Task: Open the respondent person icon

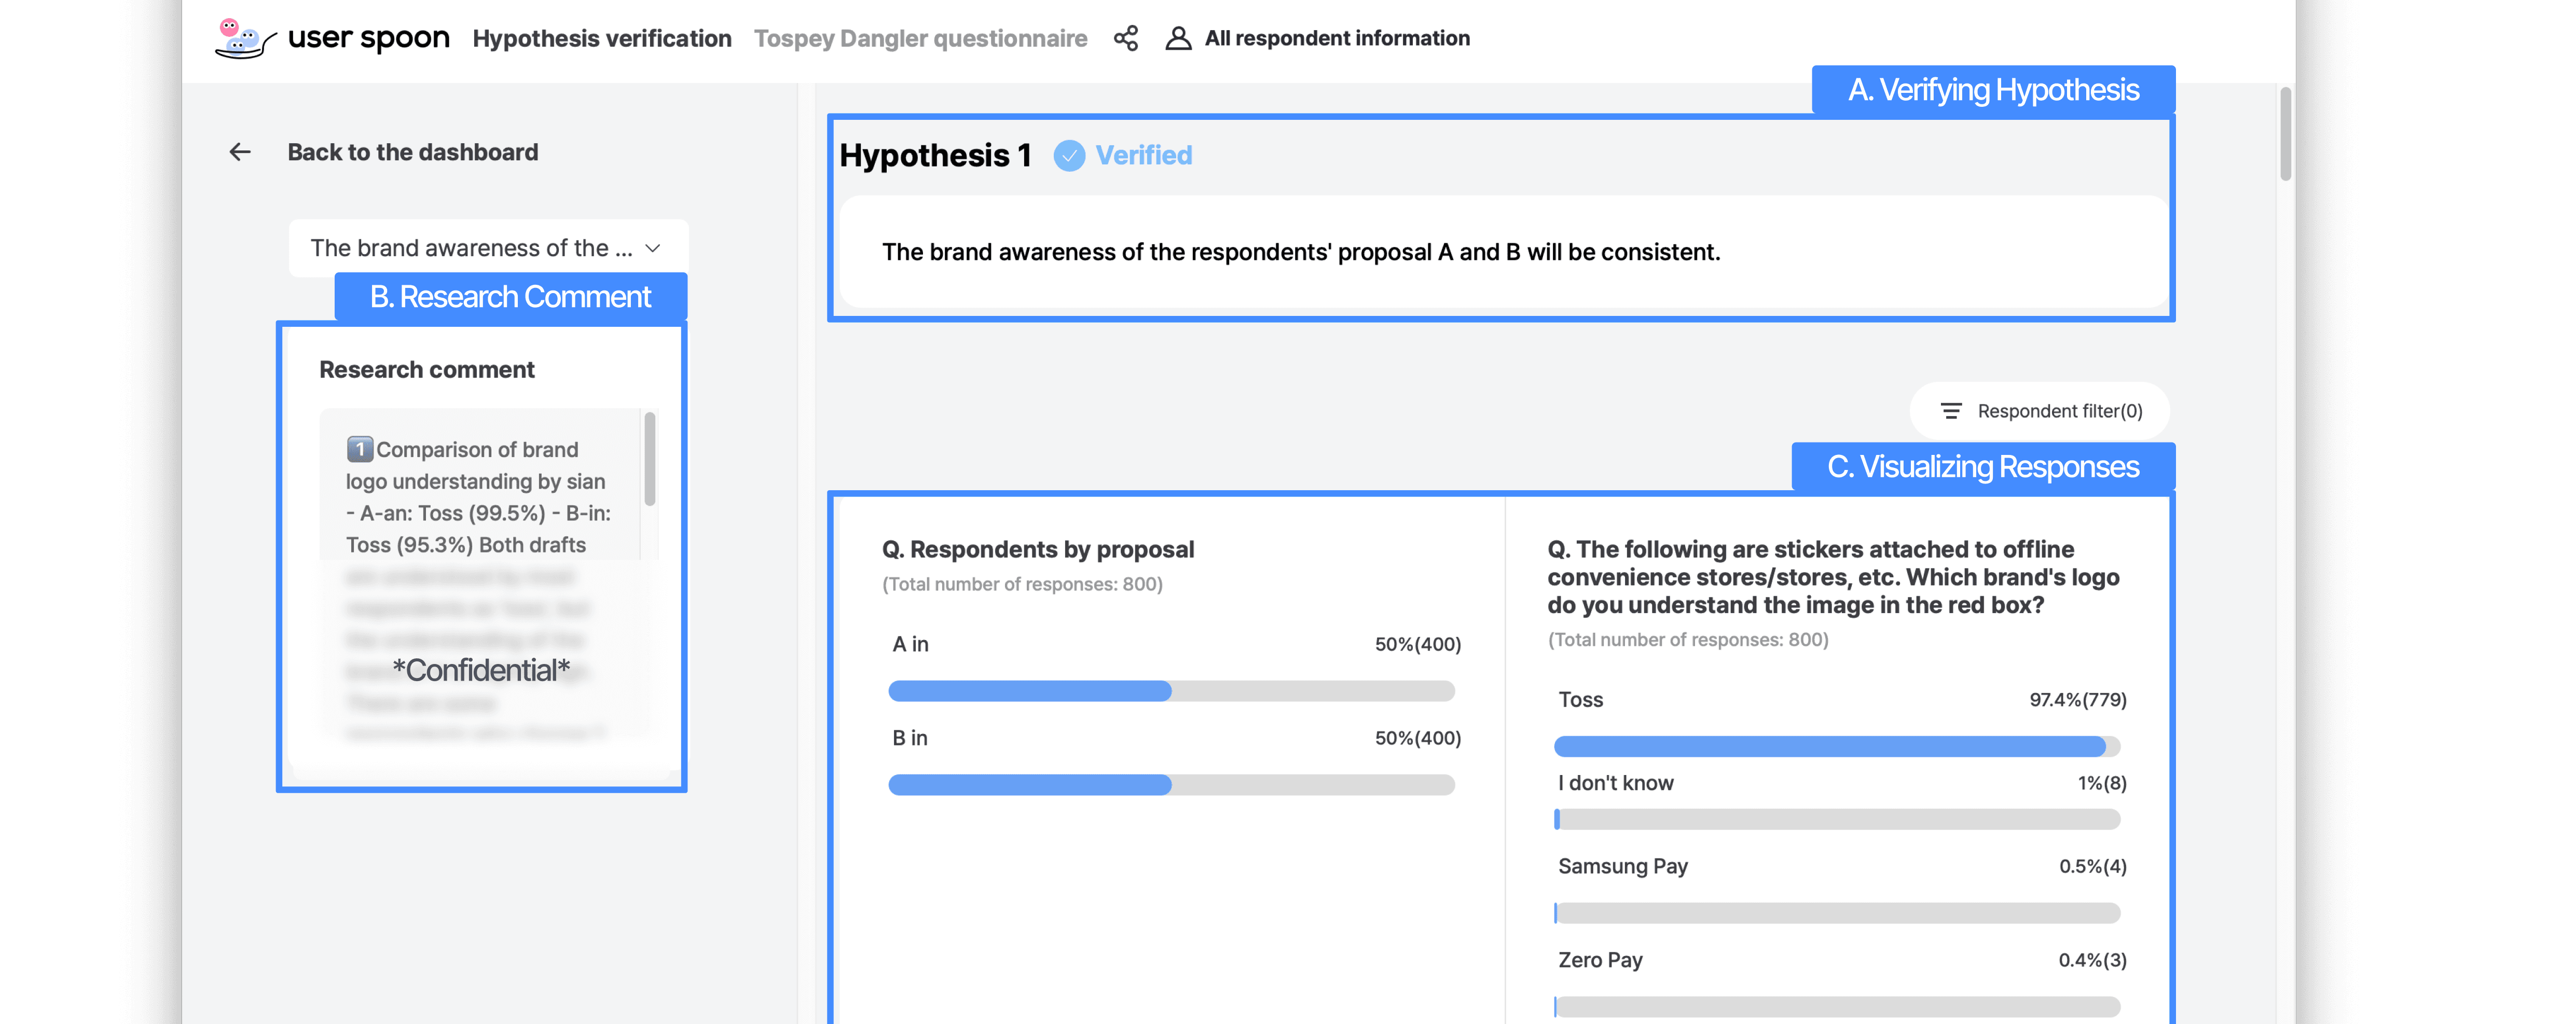Action: pos(1179,38)
